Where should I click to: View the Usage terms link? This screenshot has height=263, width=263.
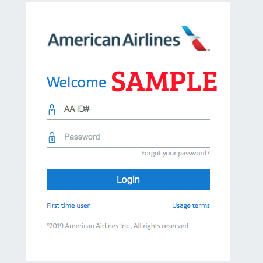tap(191, 205)
